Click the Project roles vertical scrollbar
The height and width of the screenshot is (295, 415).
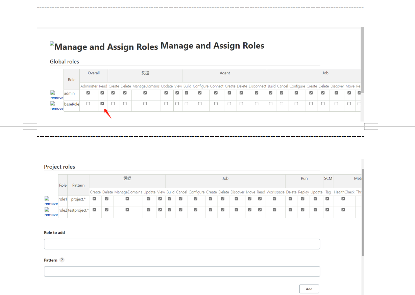click(363, 213)
